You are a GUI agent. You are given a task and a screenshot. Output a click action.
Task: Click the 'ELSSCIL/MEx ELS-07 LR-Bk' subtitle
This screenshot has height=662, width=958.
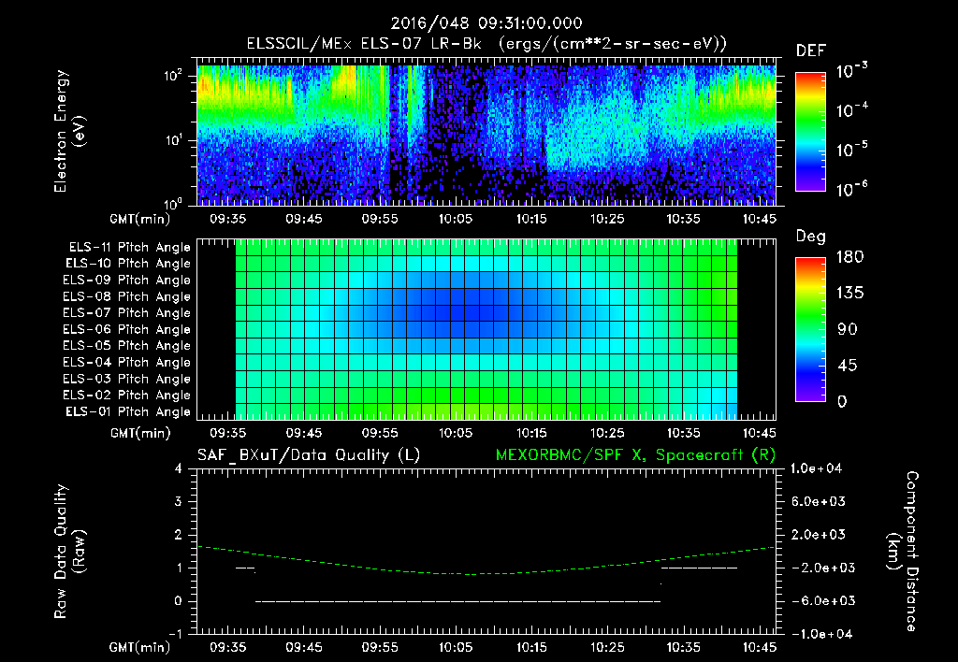[x=364, y=44]
